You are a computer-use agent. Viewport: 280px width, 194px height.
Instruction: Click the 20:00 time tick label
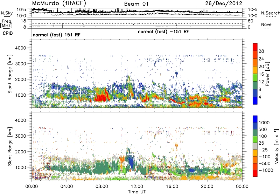[x=207, y=187]
